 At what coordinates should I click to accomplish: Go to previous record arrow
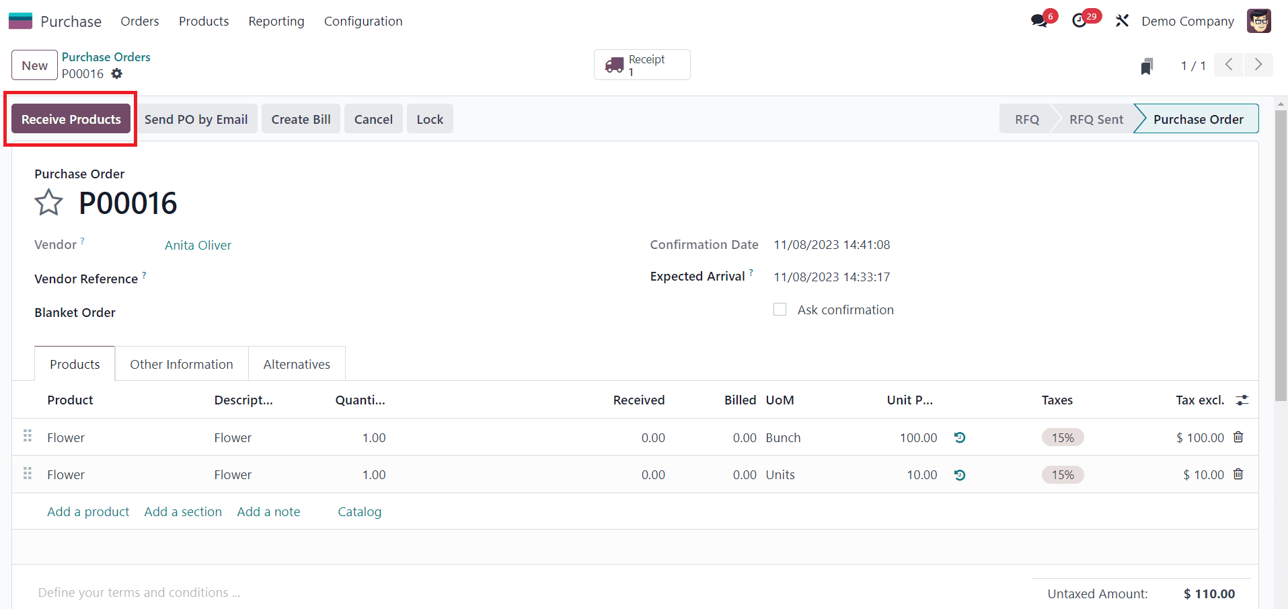pos(1229,65)
